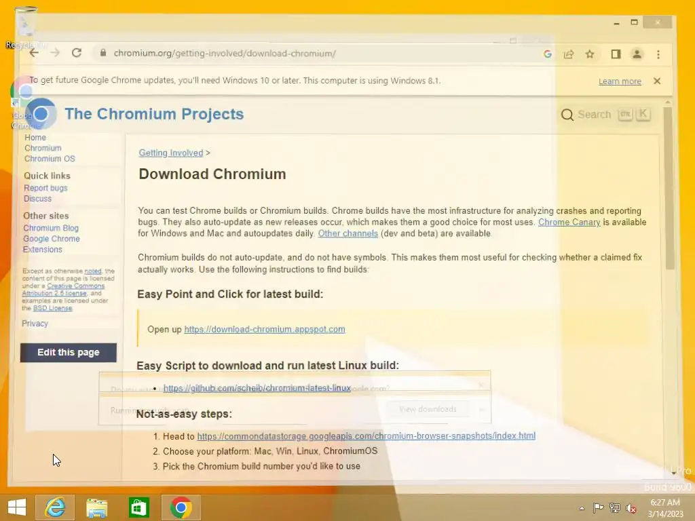The width and height of the screenshot is (695, 521).
Task: Click the Chrome taskbar icon
Action: [181, 507]
